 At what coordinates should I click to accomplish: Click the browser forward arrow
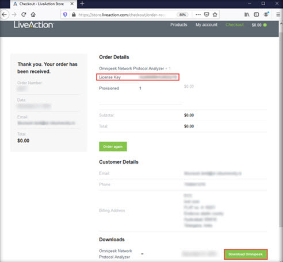click(14, 14)
